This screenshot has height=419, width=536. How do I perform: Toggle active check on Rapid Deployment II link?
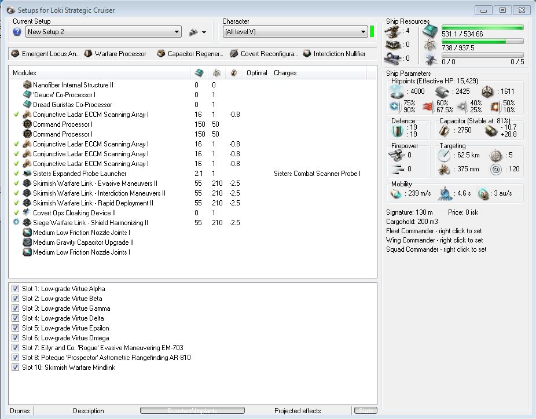click(x=16, y=203)
